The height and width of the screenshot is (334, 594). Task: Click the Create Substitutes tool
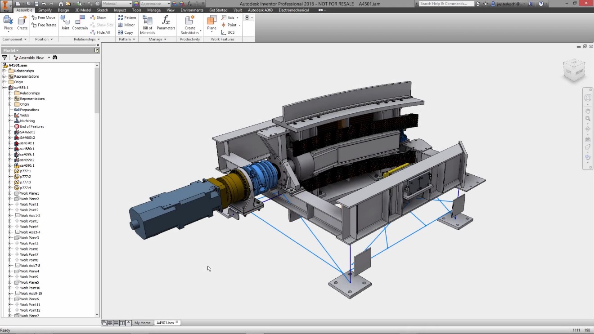click(190, 25)
